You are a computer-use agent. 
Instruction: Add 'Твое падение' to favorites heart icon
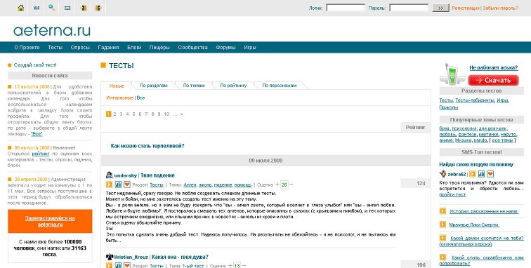(126, 185)
